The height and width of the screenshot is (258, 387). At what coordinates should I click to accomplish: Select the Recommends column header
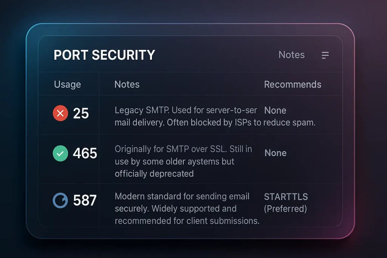tap(293, 84)
